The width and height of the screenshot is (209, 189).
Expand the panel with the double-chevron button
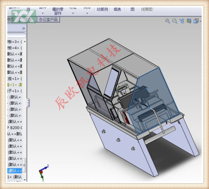[23, 28]
